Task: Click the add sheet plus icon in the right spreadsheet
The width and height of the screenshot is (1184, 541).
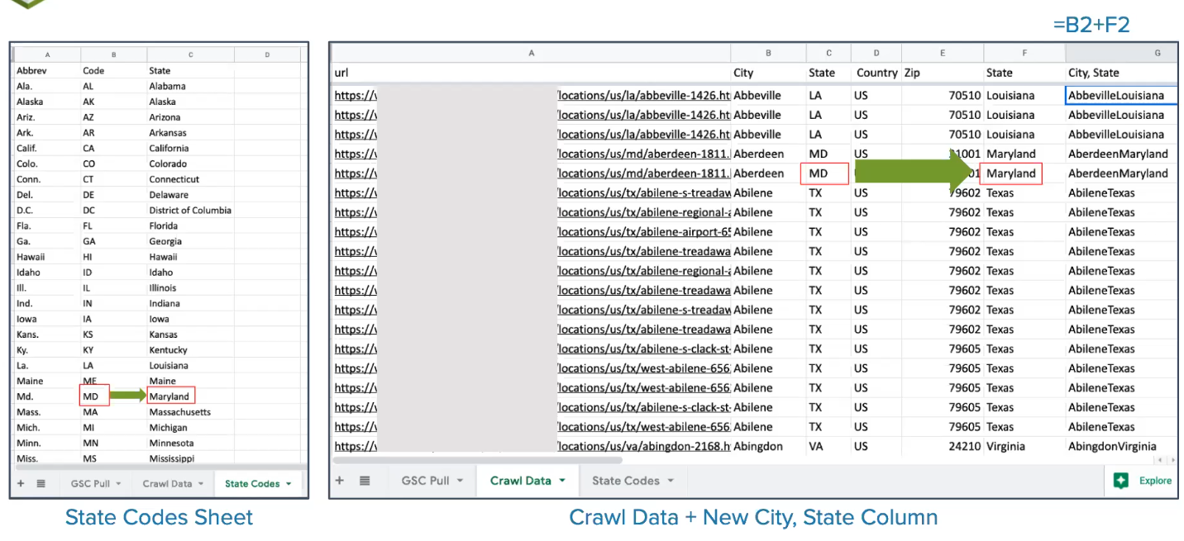Action: (339, 481)
